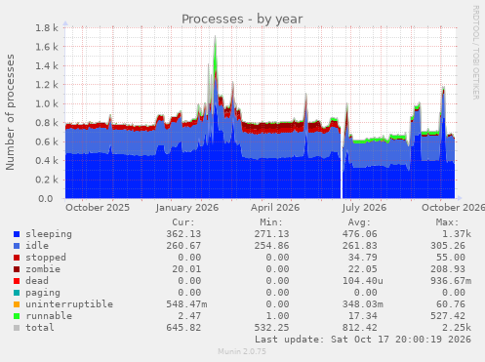Image resolution: width=485 pixels, height=362 pixels.
Task: Click sleeping minimum value 271.13
Action: 271,234
